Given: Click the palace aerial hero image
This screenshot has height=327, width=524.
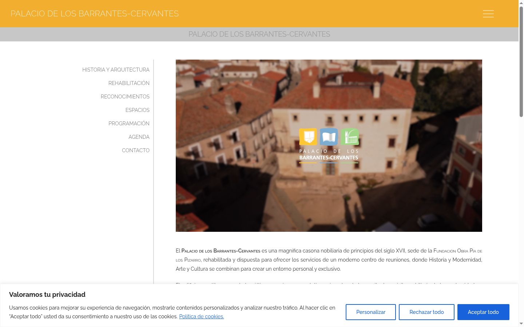Looking at the screenshot, I should [x=329, y=146].
